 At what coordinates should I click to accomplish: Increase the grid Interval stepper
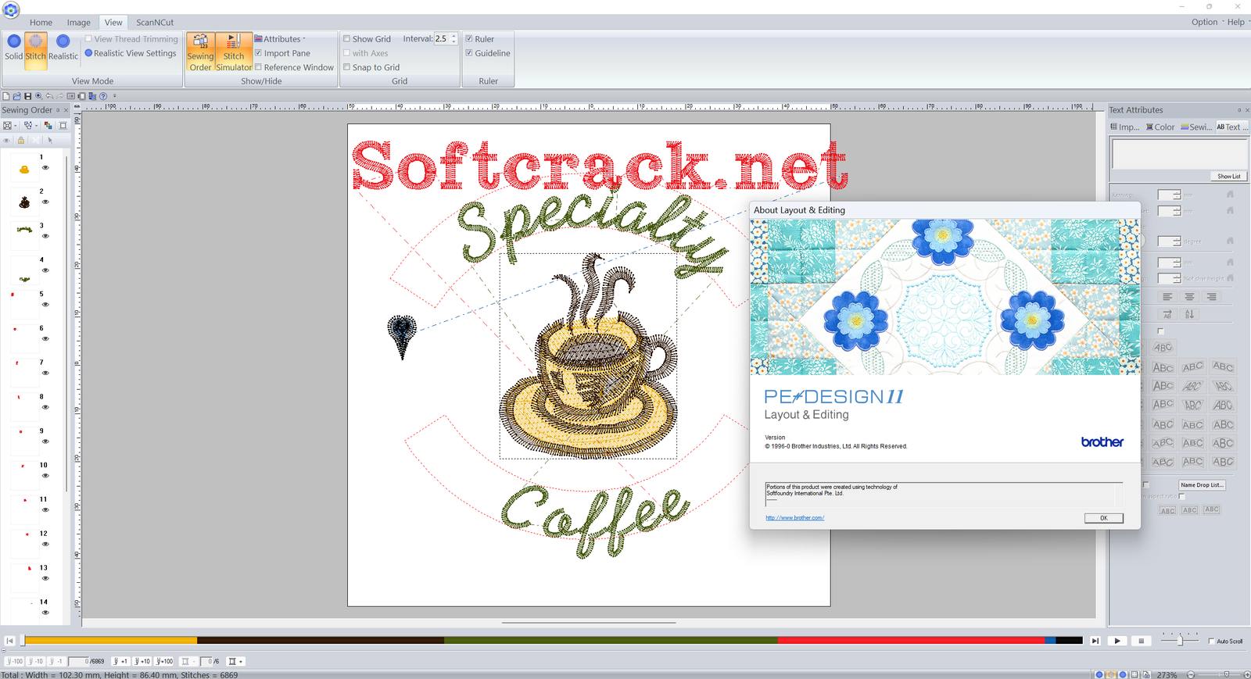(x=453, y=36)
